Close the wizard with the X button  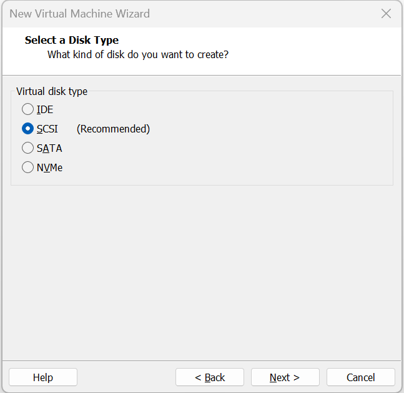pos(387,13)
